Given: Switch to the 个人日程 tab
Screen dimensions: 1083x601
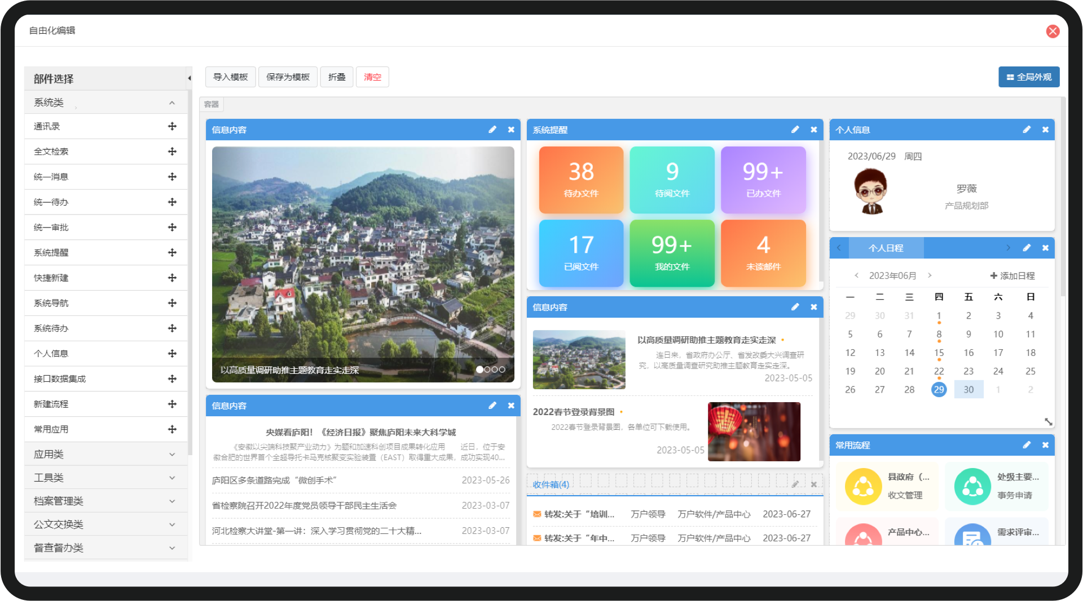Looking at the screenshot, I should click(886, 248).
